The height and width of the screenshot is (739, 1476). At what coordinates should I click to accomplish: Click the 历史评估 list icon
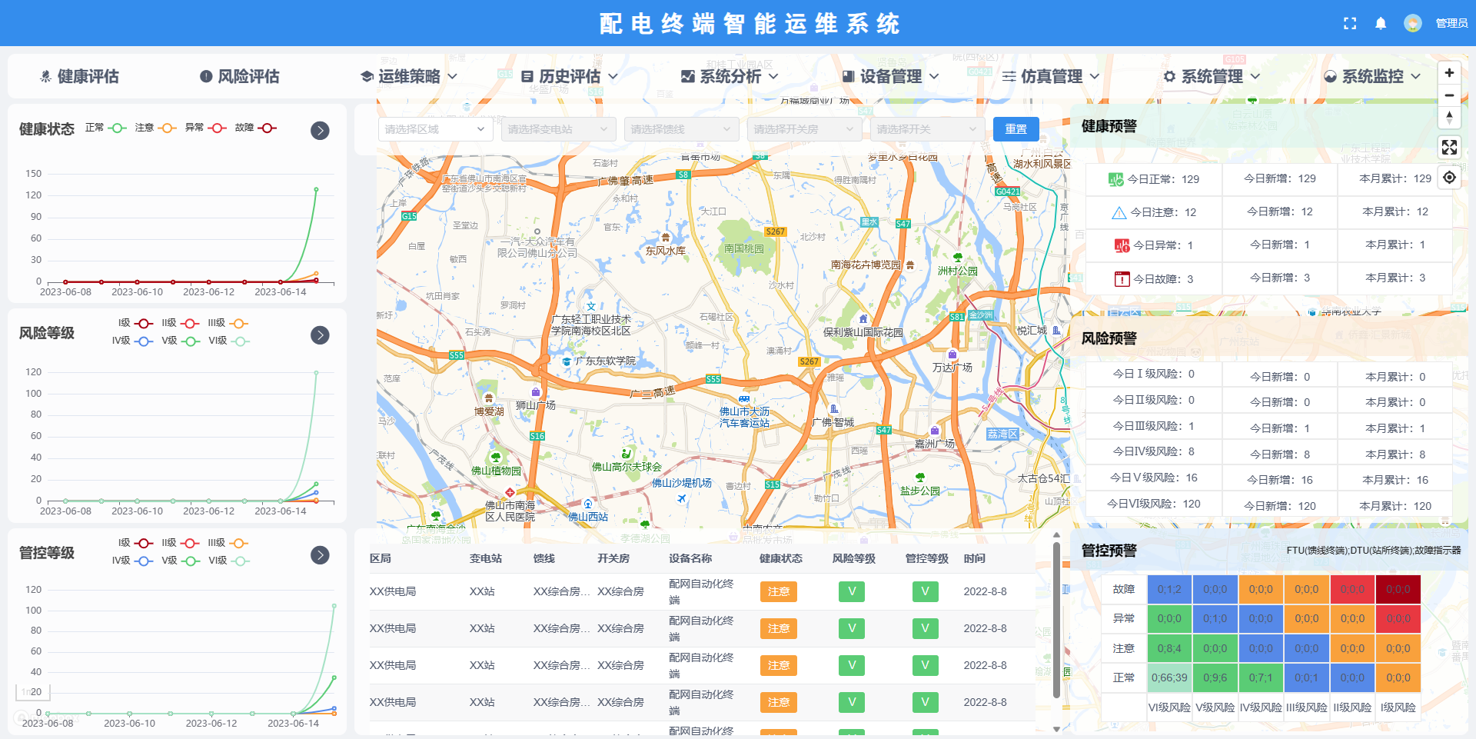tap(527, 76)
